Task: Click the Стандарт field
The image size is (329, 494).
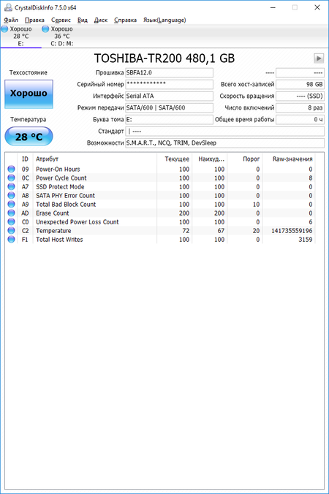Action: pyautogui.click(x=224, y=132)
